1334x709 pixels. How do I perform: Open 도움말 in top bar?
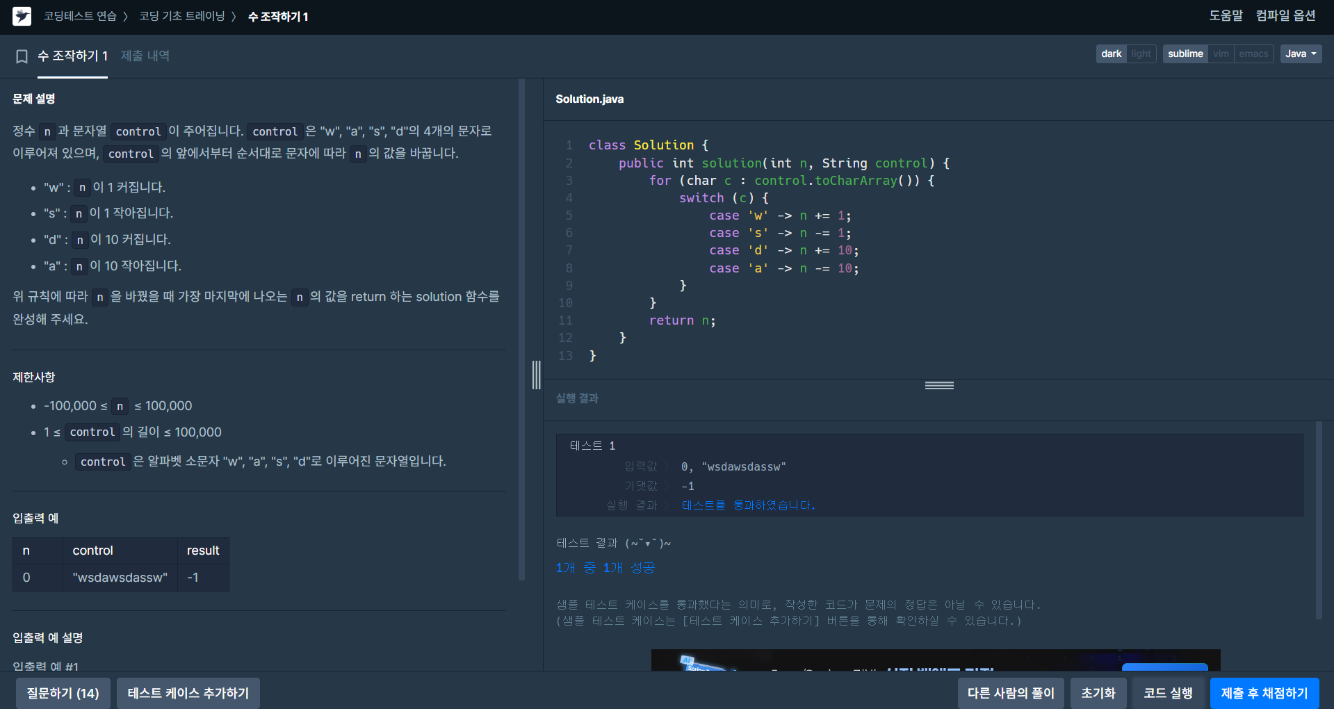point(1226,16)
